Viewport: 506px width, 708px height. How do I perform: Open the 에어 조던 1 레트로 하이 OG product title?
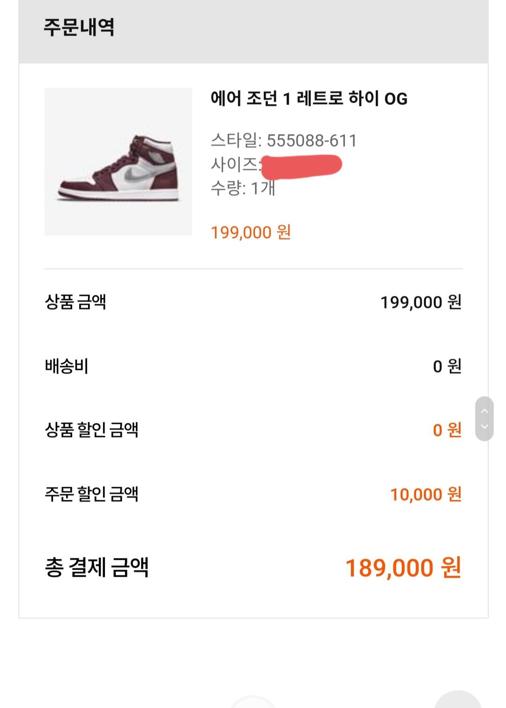[309, 98]
